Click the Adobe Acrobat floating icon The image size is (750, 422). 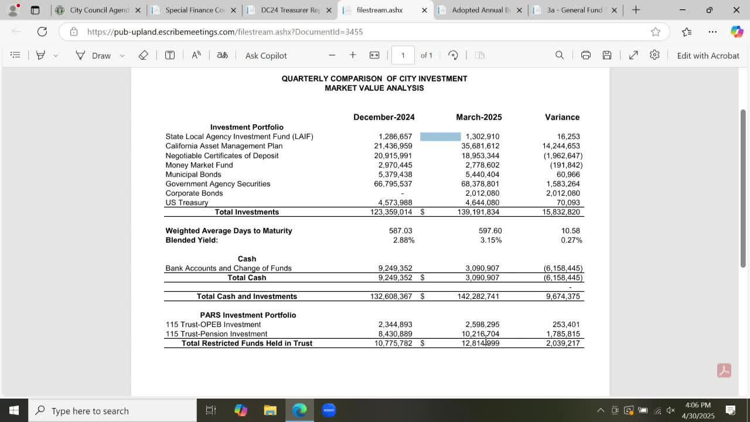click(x=724, y=370)
